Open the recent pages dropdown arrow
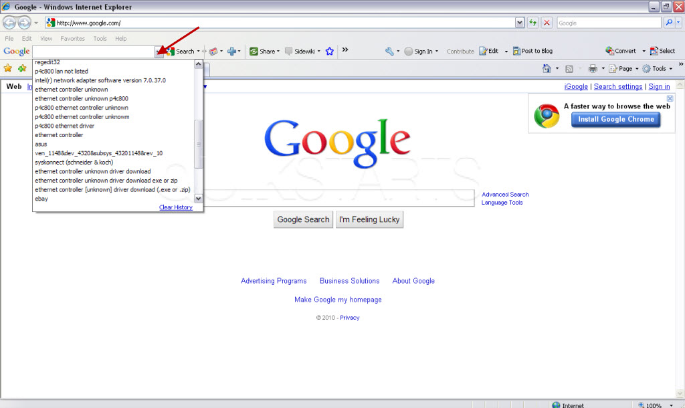The height and width of the screenshot is (408, 685). pos(36,23)
